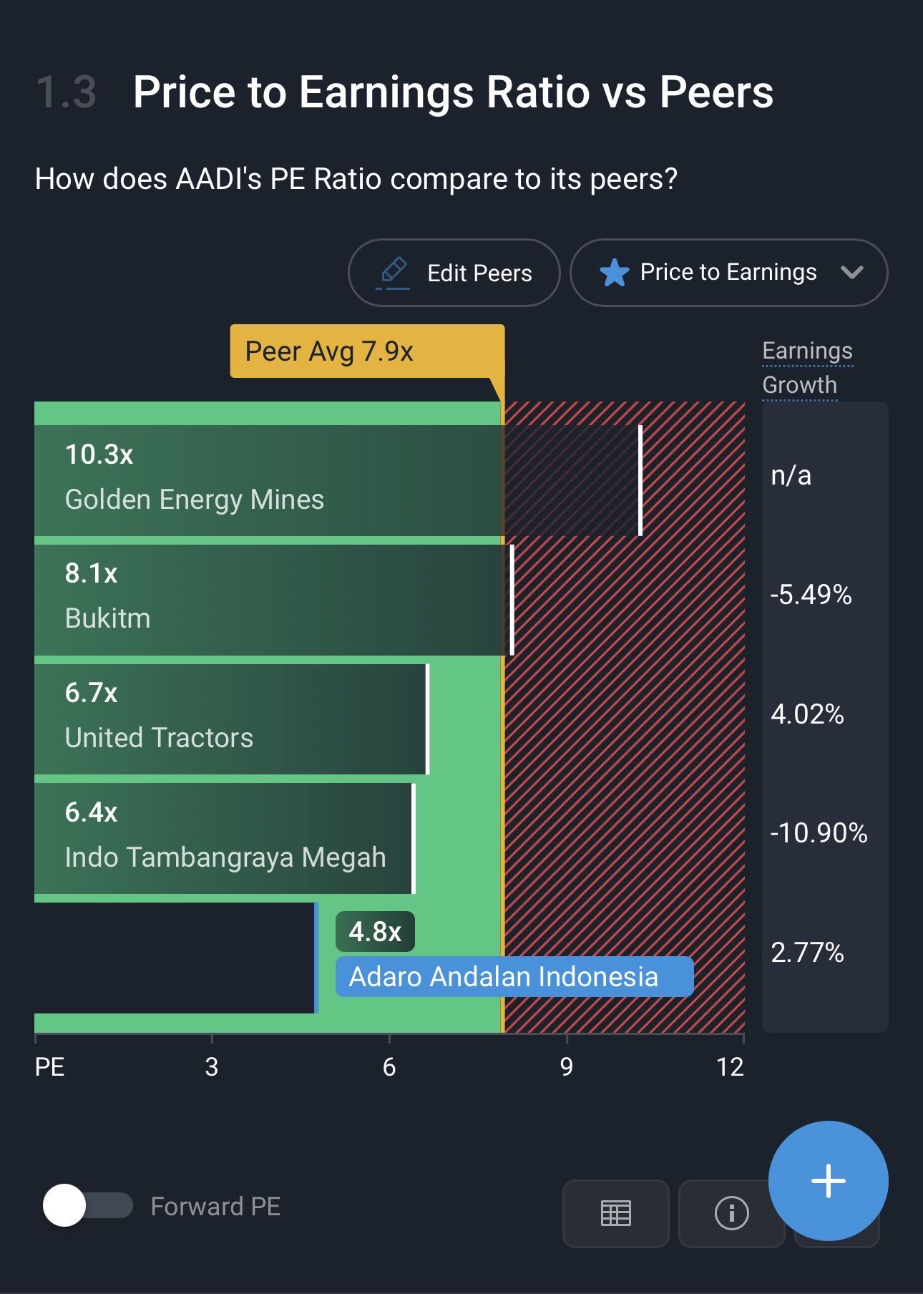Viewport: 923px width, 1294px height.
Task: Click the Edit Peers button
Action: click(x=454, y=273)
